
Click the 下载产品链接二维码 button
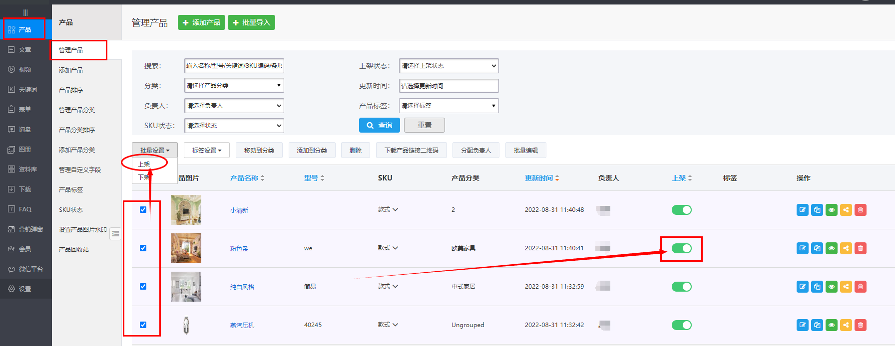pyautogui.click(x=412, y=150)
